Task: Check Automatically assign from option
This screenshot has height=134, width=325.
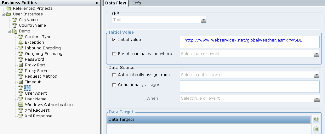Action: (x=114, y=75)
